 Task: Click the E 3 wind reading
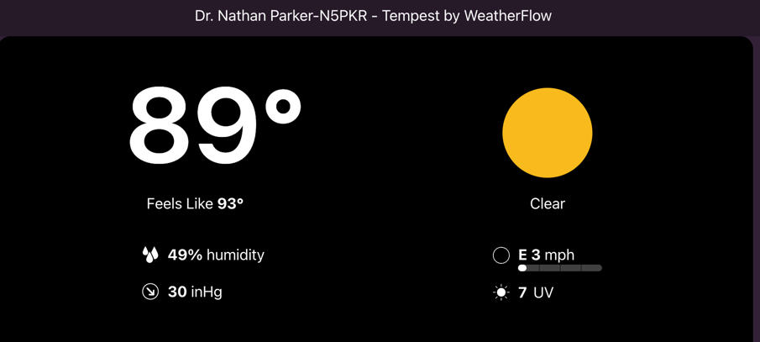click(529, 255)
